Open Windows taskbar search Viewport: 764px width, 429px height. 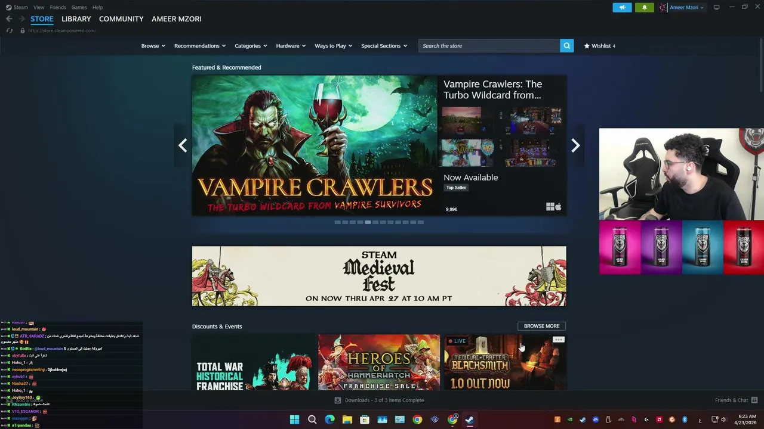pyautogui.click(x=312, y=419)
